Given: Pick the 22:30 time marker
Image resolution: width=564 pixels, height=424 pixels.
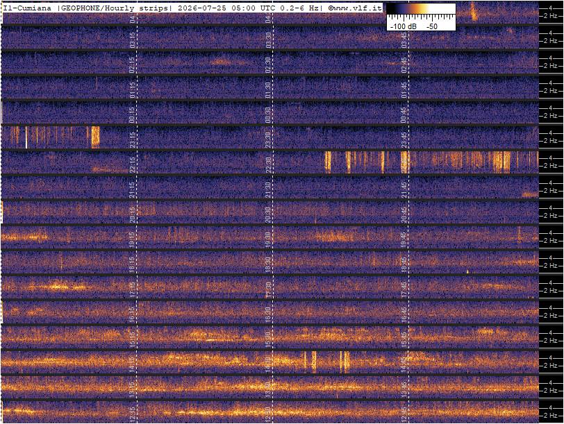Looking at the screenshot, I should (267, 164).
